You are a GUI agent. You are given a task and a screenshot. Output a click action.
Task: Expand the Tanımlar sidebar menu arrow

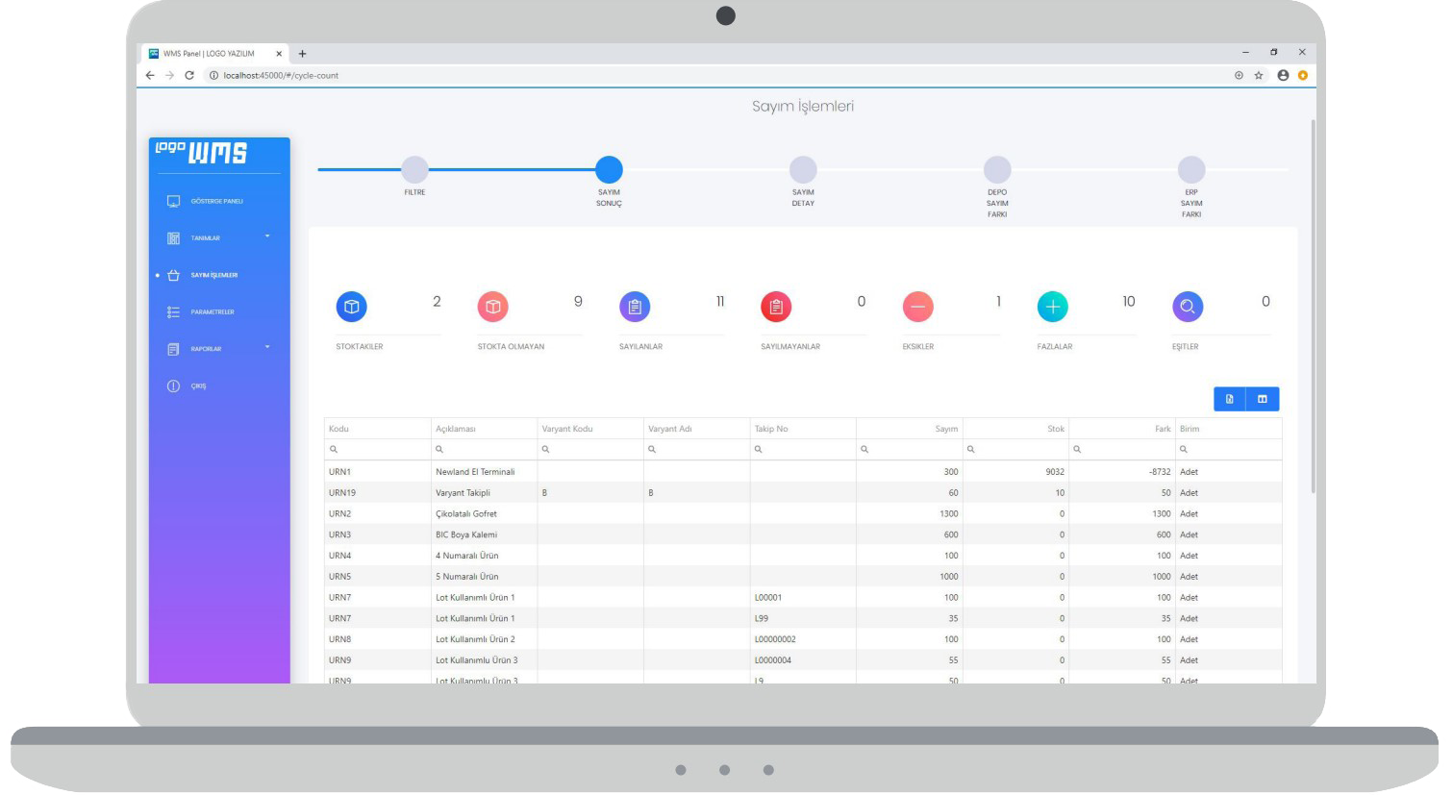tap(267, 236)
